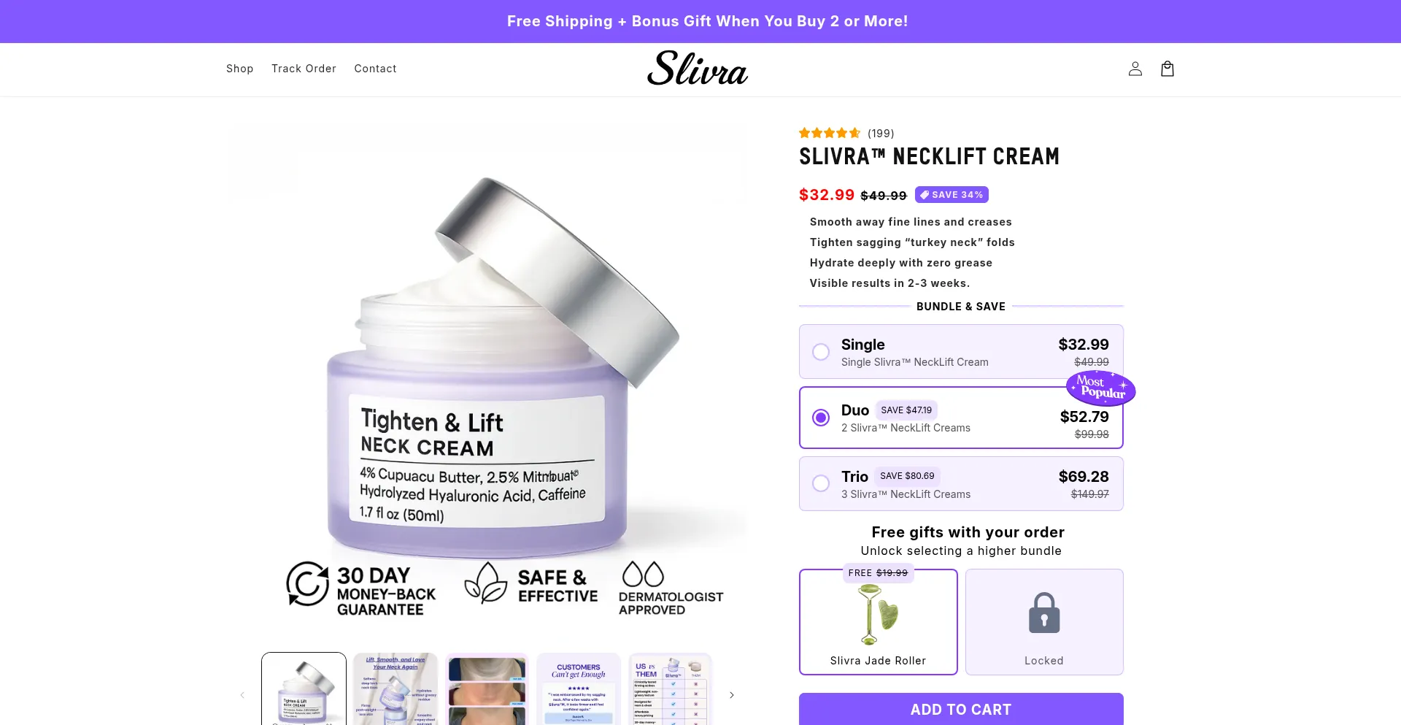Open the Shop menu item
The height and width of the screenshot is (725, 1401).
tap(239, 69)
